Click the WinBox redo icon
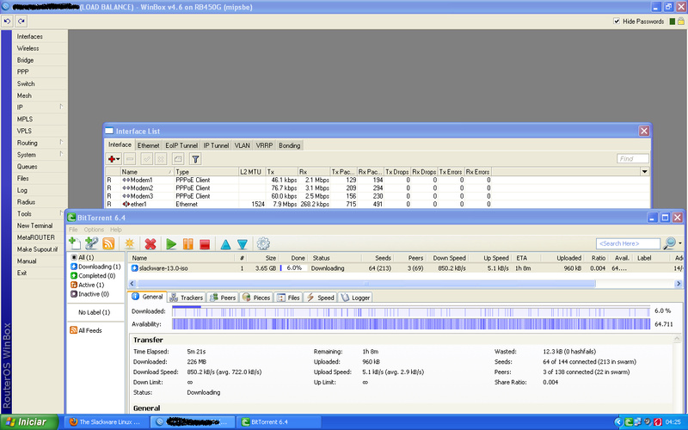 tap(21, 21)
